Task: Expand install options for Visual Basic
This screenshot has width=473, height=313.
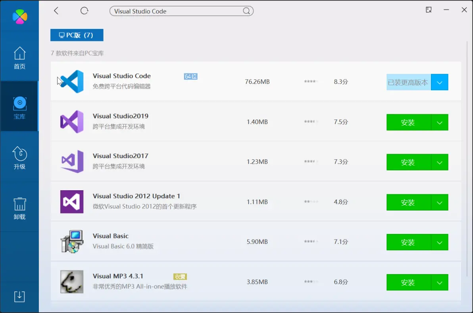Action: point(439,242)
